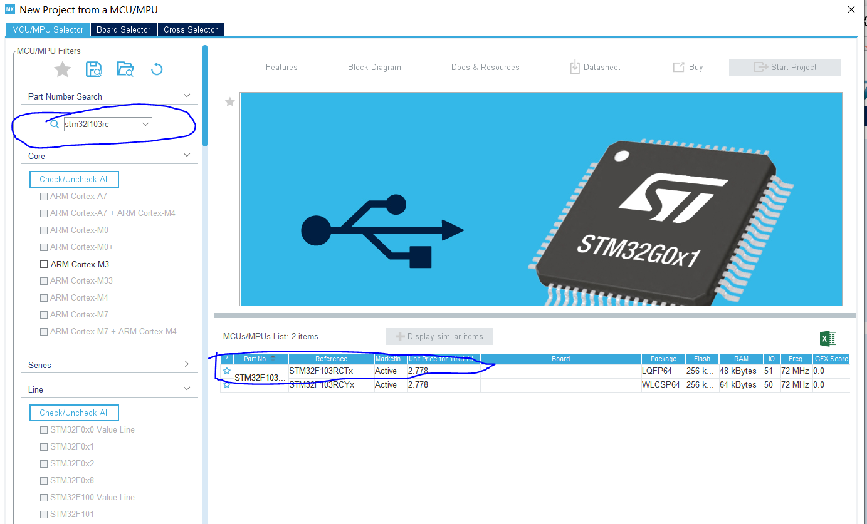Sort by the Package column header
The width and height of the screenshot is (867, 524).
click(663, 359)
